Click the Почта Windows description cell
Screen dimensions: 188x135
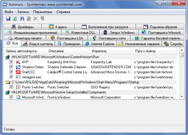[x=59, y=97]
